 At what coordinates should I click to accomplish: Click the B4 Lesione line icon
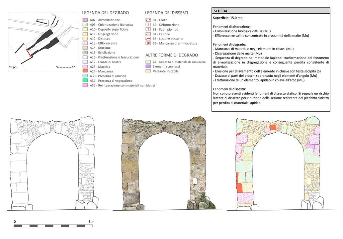click(148, 34)
